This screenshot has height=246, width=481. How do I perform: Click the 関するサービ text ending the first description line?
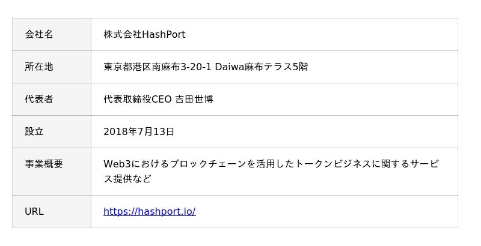[x=411, y=164]
